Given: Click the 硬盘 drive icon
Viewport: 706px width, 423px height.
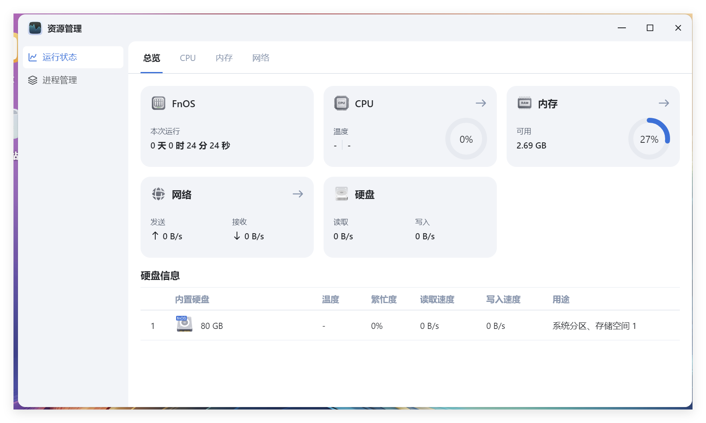Looking at the screenshot, I should (342, 194).
